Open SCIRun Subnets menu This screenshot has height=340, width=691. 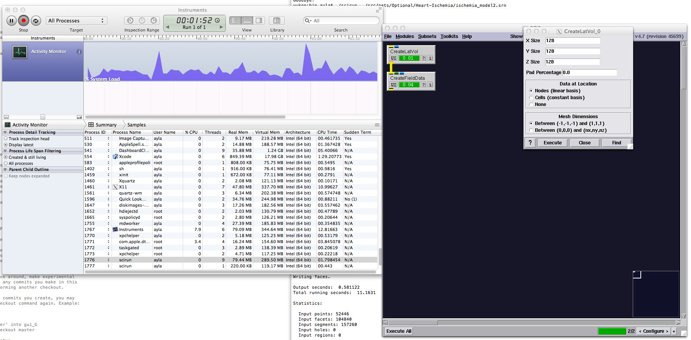427,36
